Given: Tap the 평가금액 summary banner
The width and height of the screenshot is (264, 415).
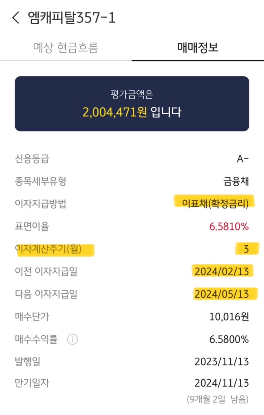Looking at the screenshot, I should (x=132, y=104).
